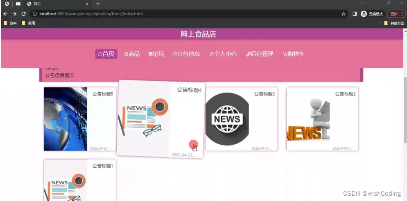Click the date under 公告标题3
This screenshot has height=201, width=407.
(261, 148)
